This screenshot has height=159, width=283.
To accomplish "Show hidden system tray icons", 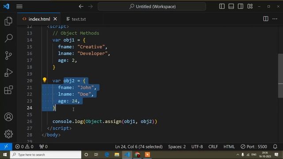I will (238, 155).
